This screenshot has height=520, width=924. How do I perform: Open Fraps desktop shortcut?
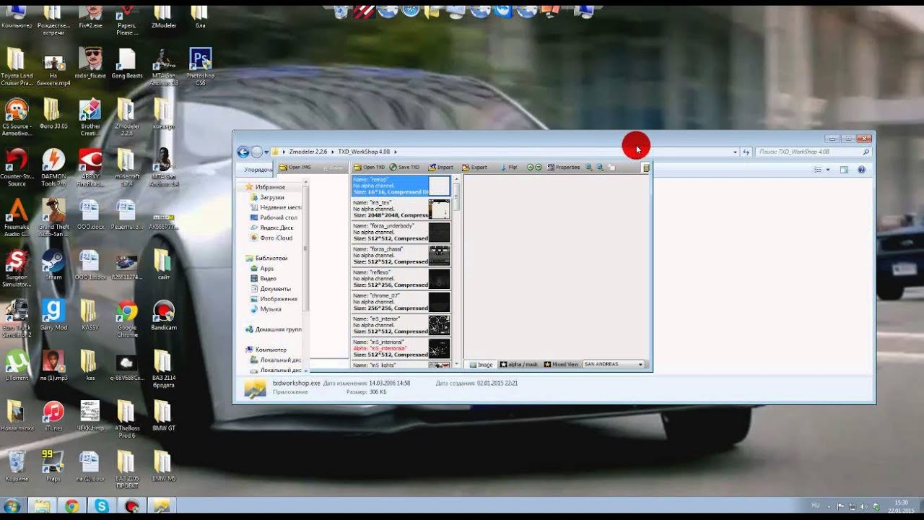click(x=53, y=466)
